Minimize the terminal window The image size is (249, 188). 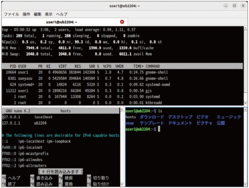point(226,6)
